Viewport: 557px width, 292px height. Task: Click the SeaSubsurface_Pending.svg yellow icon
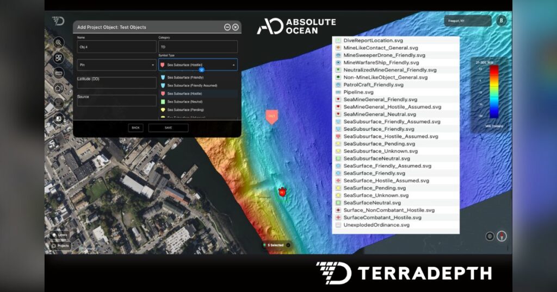coord(338,144)
